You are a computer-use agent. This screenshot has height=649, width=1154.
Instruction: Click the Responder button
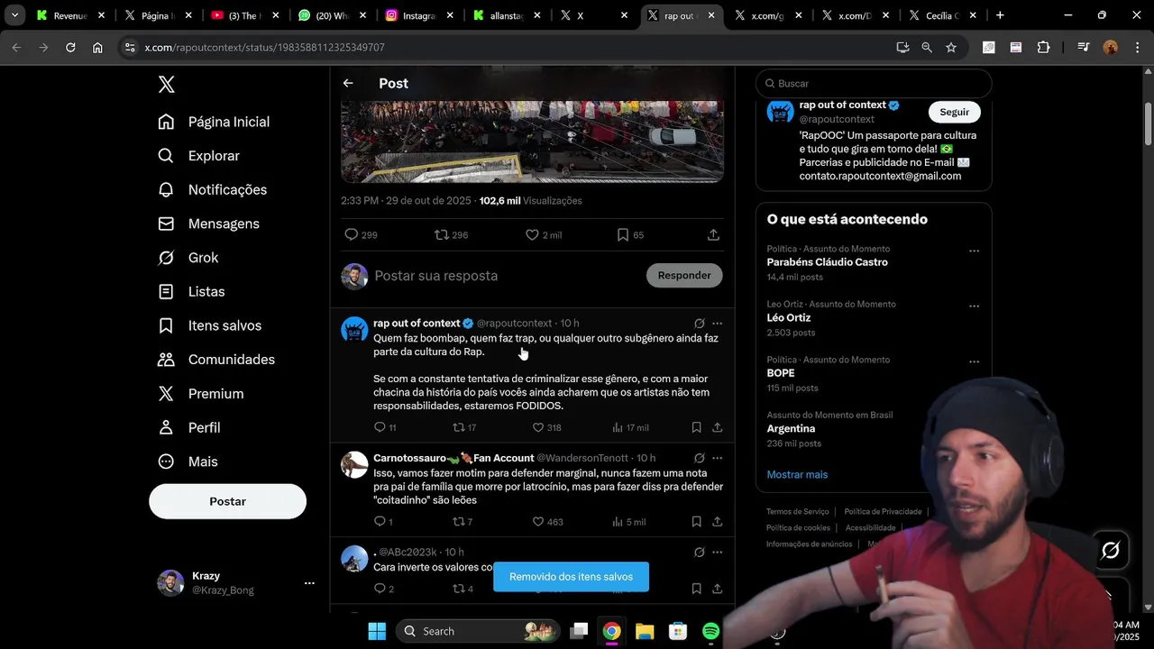(x=684, y=276)
